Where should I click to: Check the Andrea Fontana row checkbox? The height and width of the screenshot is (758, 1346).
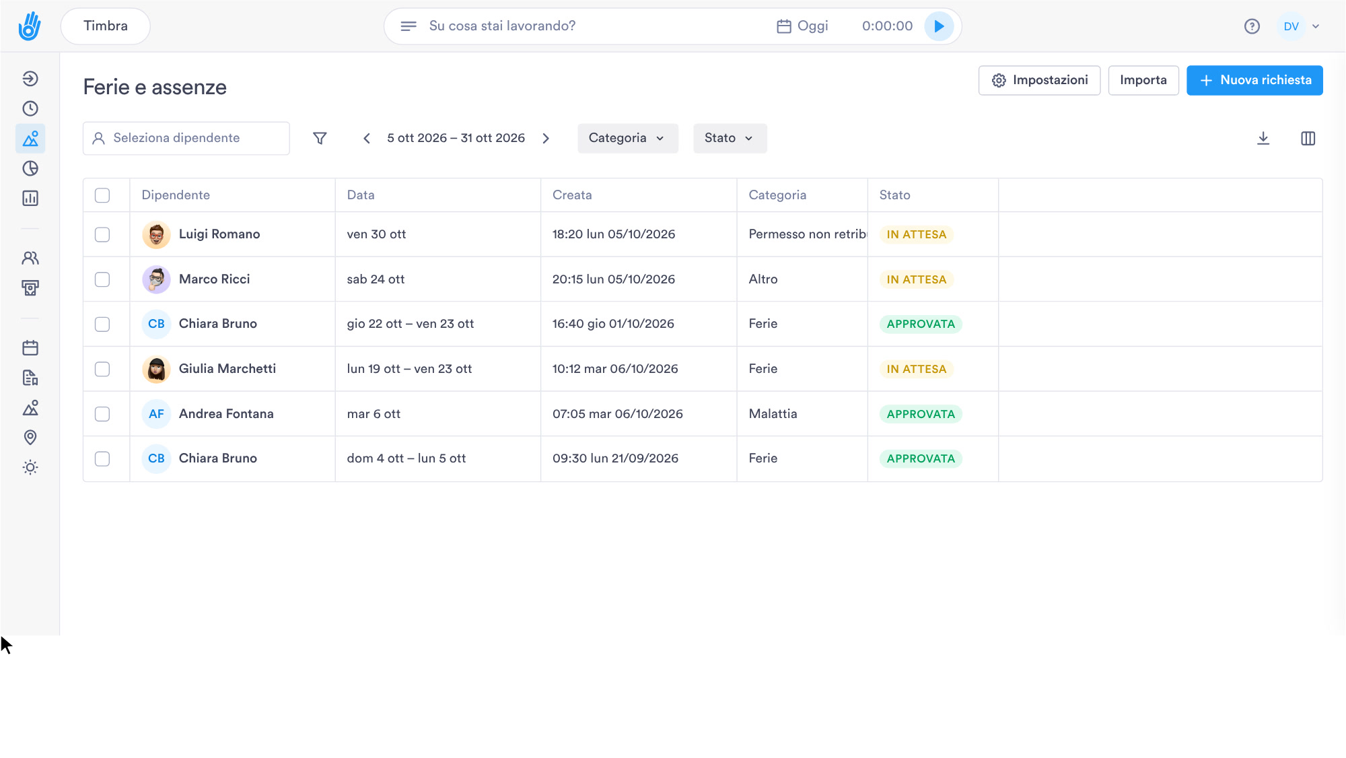click(102, 414)
